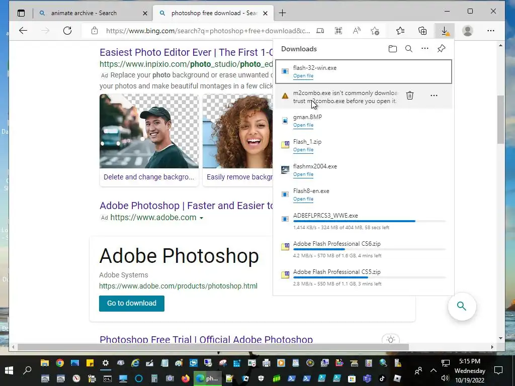This screenshot has height=386, width=515.
Task: Close the animate archive tab
Action: point(145,13)
